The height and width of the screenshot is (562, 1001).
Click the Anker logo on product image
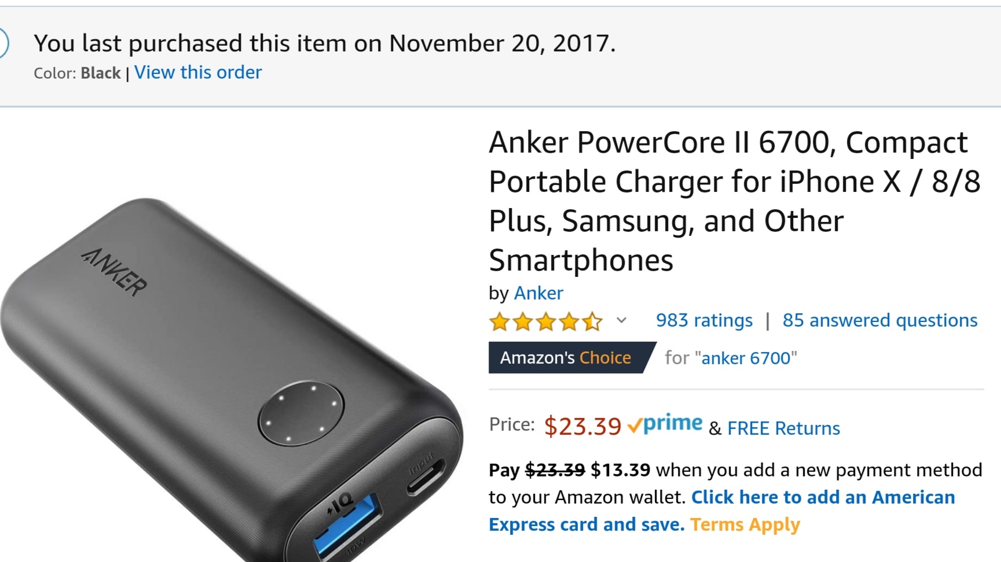click(114, 272)
